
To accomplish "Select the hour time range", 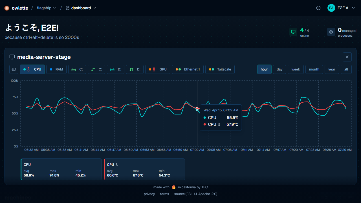I will coord(264,69).
